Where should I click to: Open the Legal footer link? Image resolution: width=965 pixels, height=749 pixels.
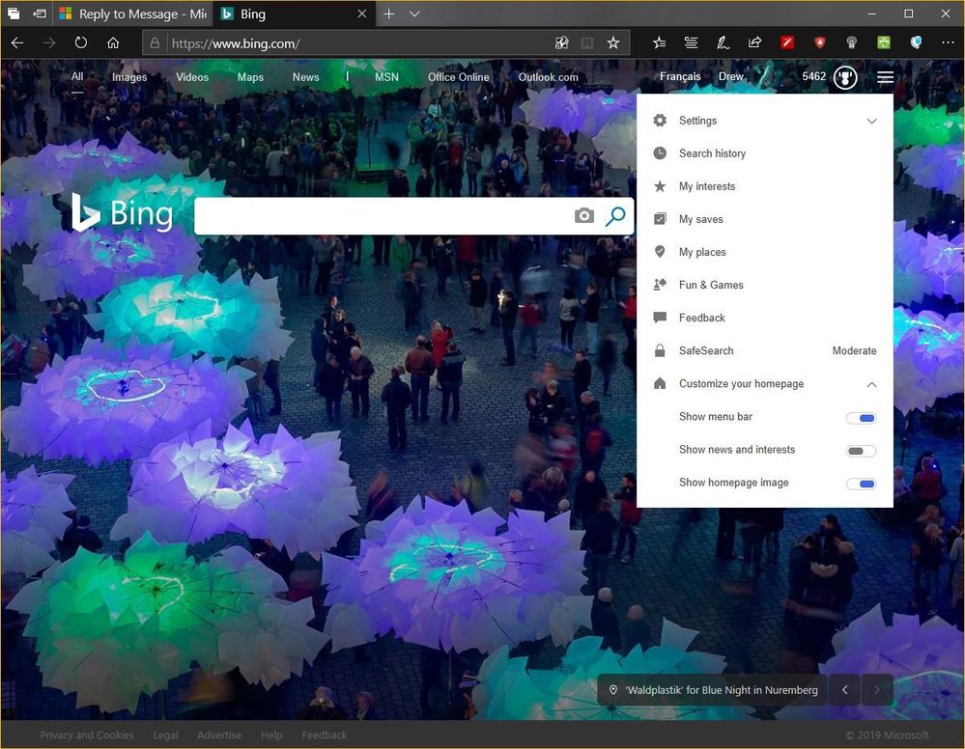[x=165, y=735]
